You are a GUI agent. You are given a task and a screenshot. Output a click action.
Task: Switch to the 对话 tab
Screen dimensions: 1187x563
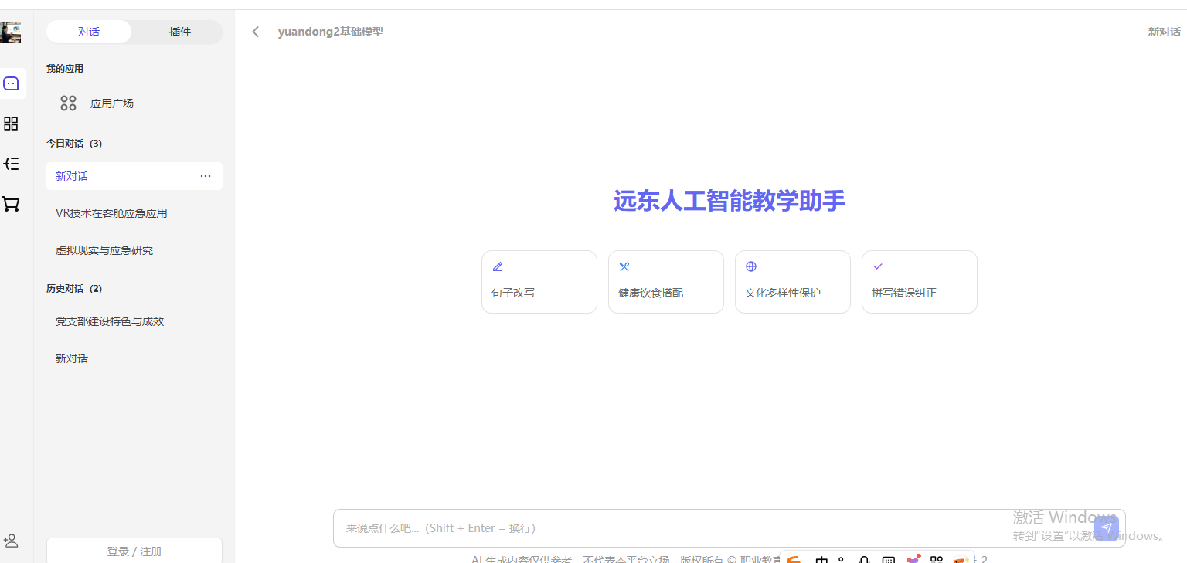(89, 32)
